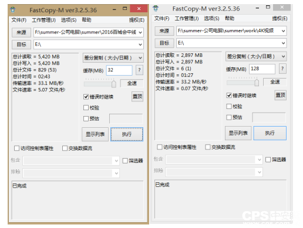Click 来源 button in right window
Screen dimensions: 303x228
point(164,31)
